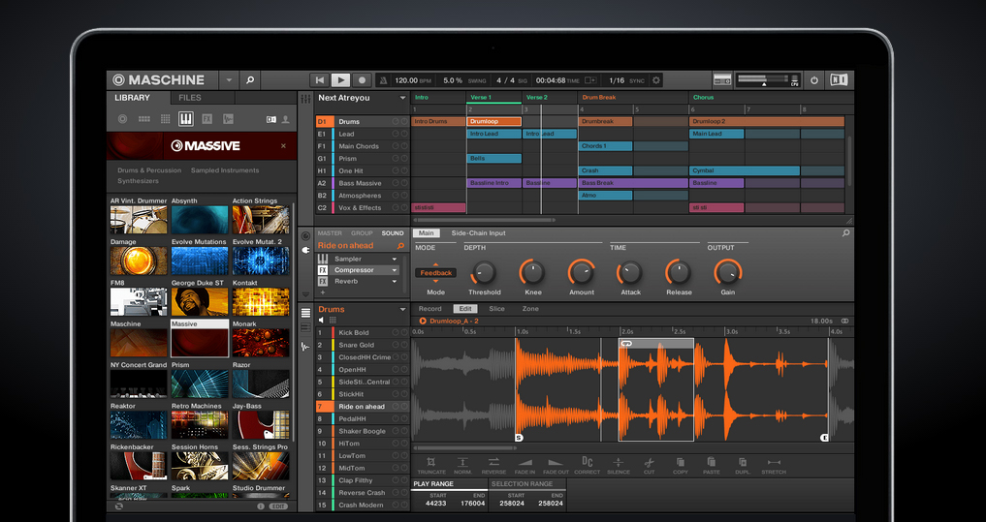This screenshot has height=522, width=986.
Task: Click the Silence tool icon
Action: (x=619, y=462)
